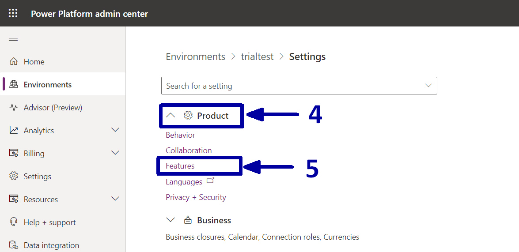The height and width of the screenshot is (252, 519).
Task: Click the Billing icon in sidebar
Action: [14, 154]
